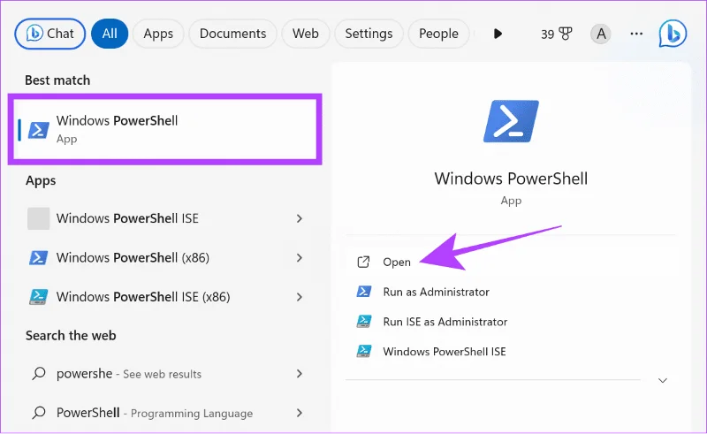
Task: Click the PowerShell icon in best match
Action: coord(39,130)
